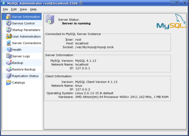The width and height of the screenshot is (189, 136).
Task: Click the title bar swirl indicator icon
Action: tap(81, 3)
